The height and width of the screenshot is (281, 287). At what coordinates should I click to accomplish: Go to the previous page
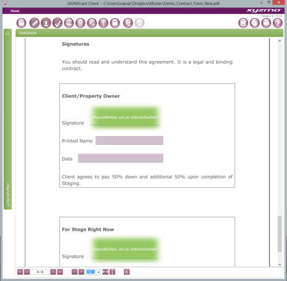click(27, 272)
